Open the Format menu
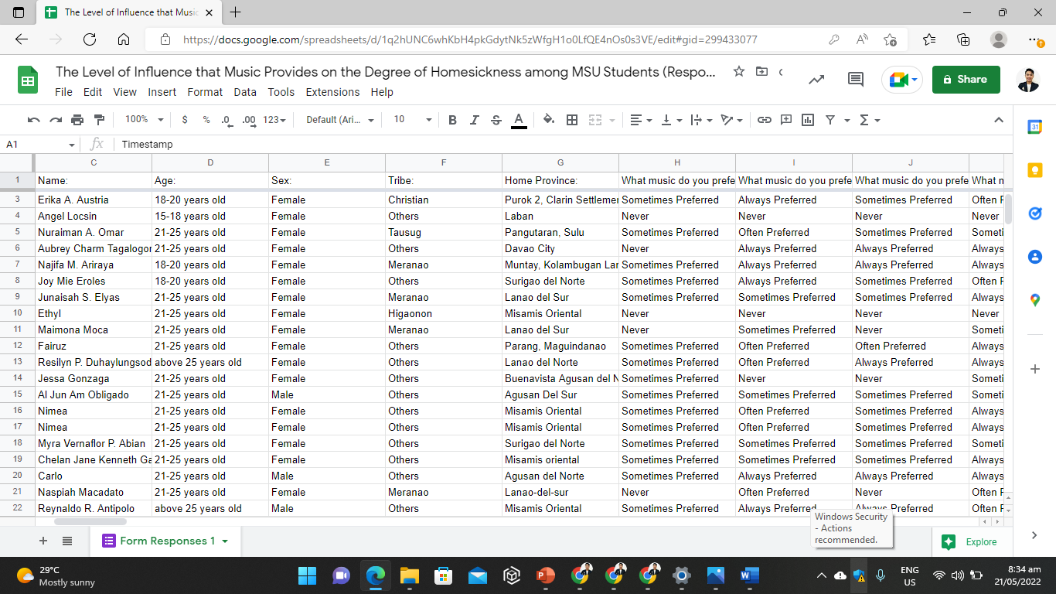Screen dimensions: 1056x594 (x=205, y=92)
